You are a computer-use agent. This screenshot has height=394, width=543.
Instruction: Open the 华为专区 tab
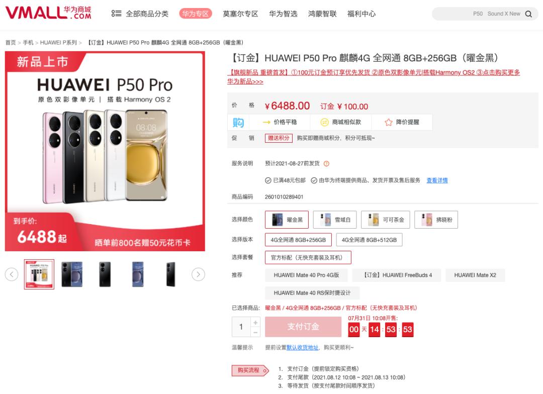(195, 14)
